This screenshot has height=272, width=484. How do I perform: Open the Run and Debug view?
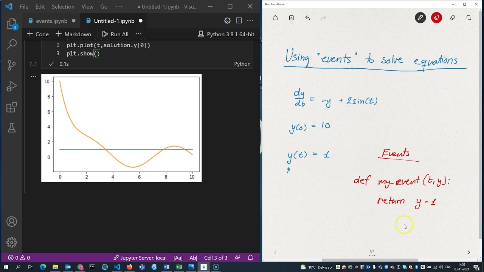click(x=12, y=87)
